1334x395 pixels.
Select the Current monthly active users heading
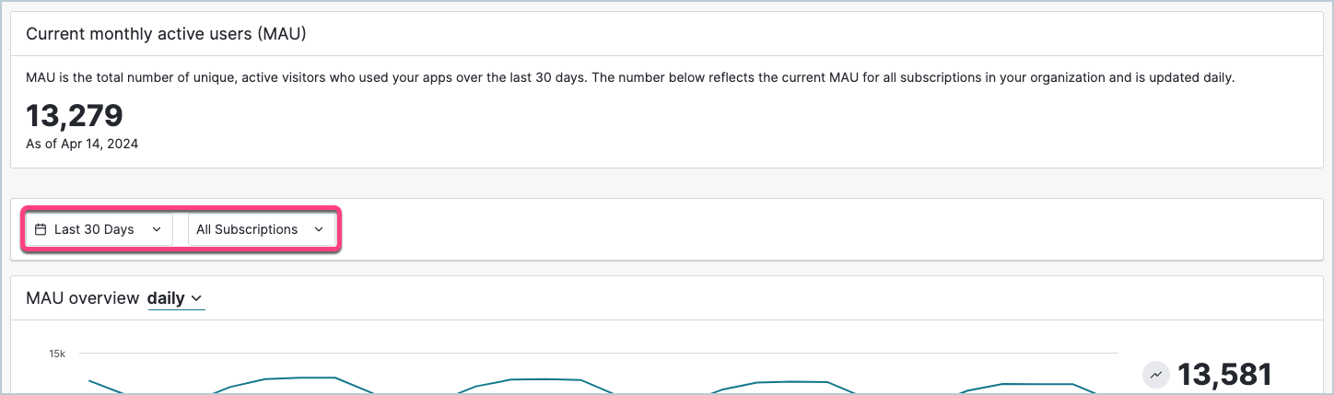pos(166,34)
